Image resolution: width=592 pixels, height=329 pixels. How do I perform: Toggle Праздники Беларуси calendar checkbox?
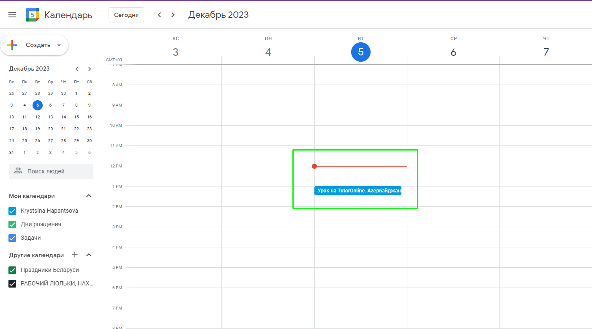[x=12, y=270]
